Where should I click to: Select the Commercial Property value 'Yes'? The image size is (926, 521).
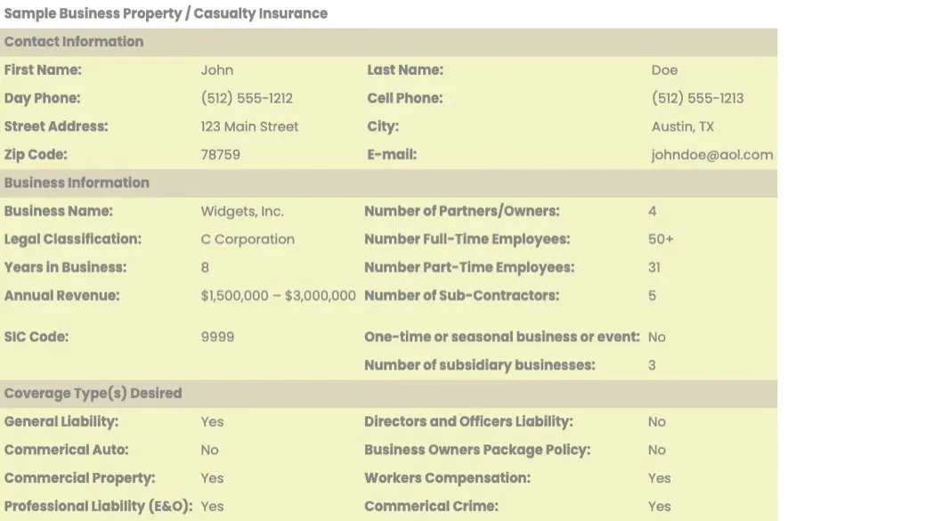coord(212,478)
